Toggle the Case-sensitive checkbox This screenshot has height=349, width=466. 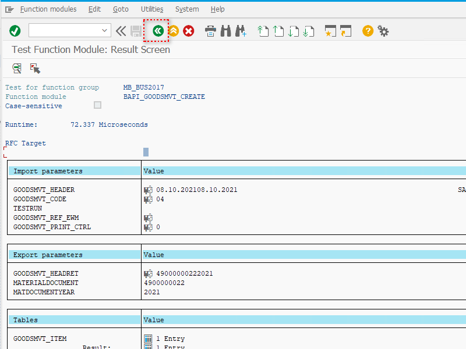click(97, 105)
